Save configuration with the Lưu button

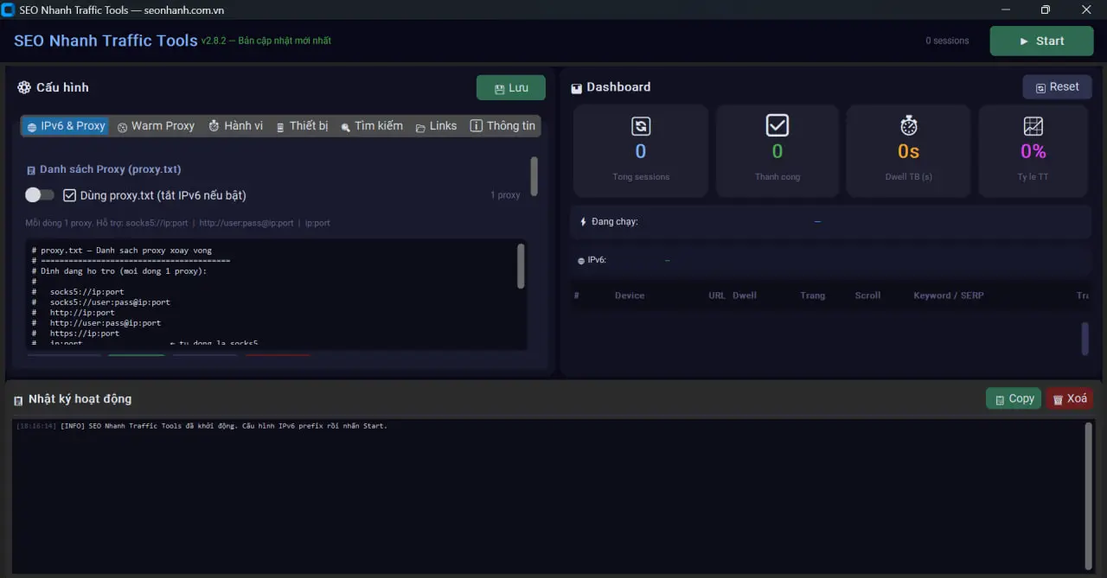tap(510, 88)
